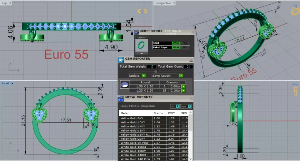
Task: Click the Metal Weights panel icon
Action: (x=121, y=99)
